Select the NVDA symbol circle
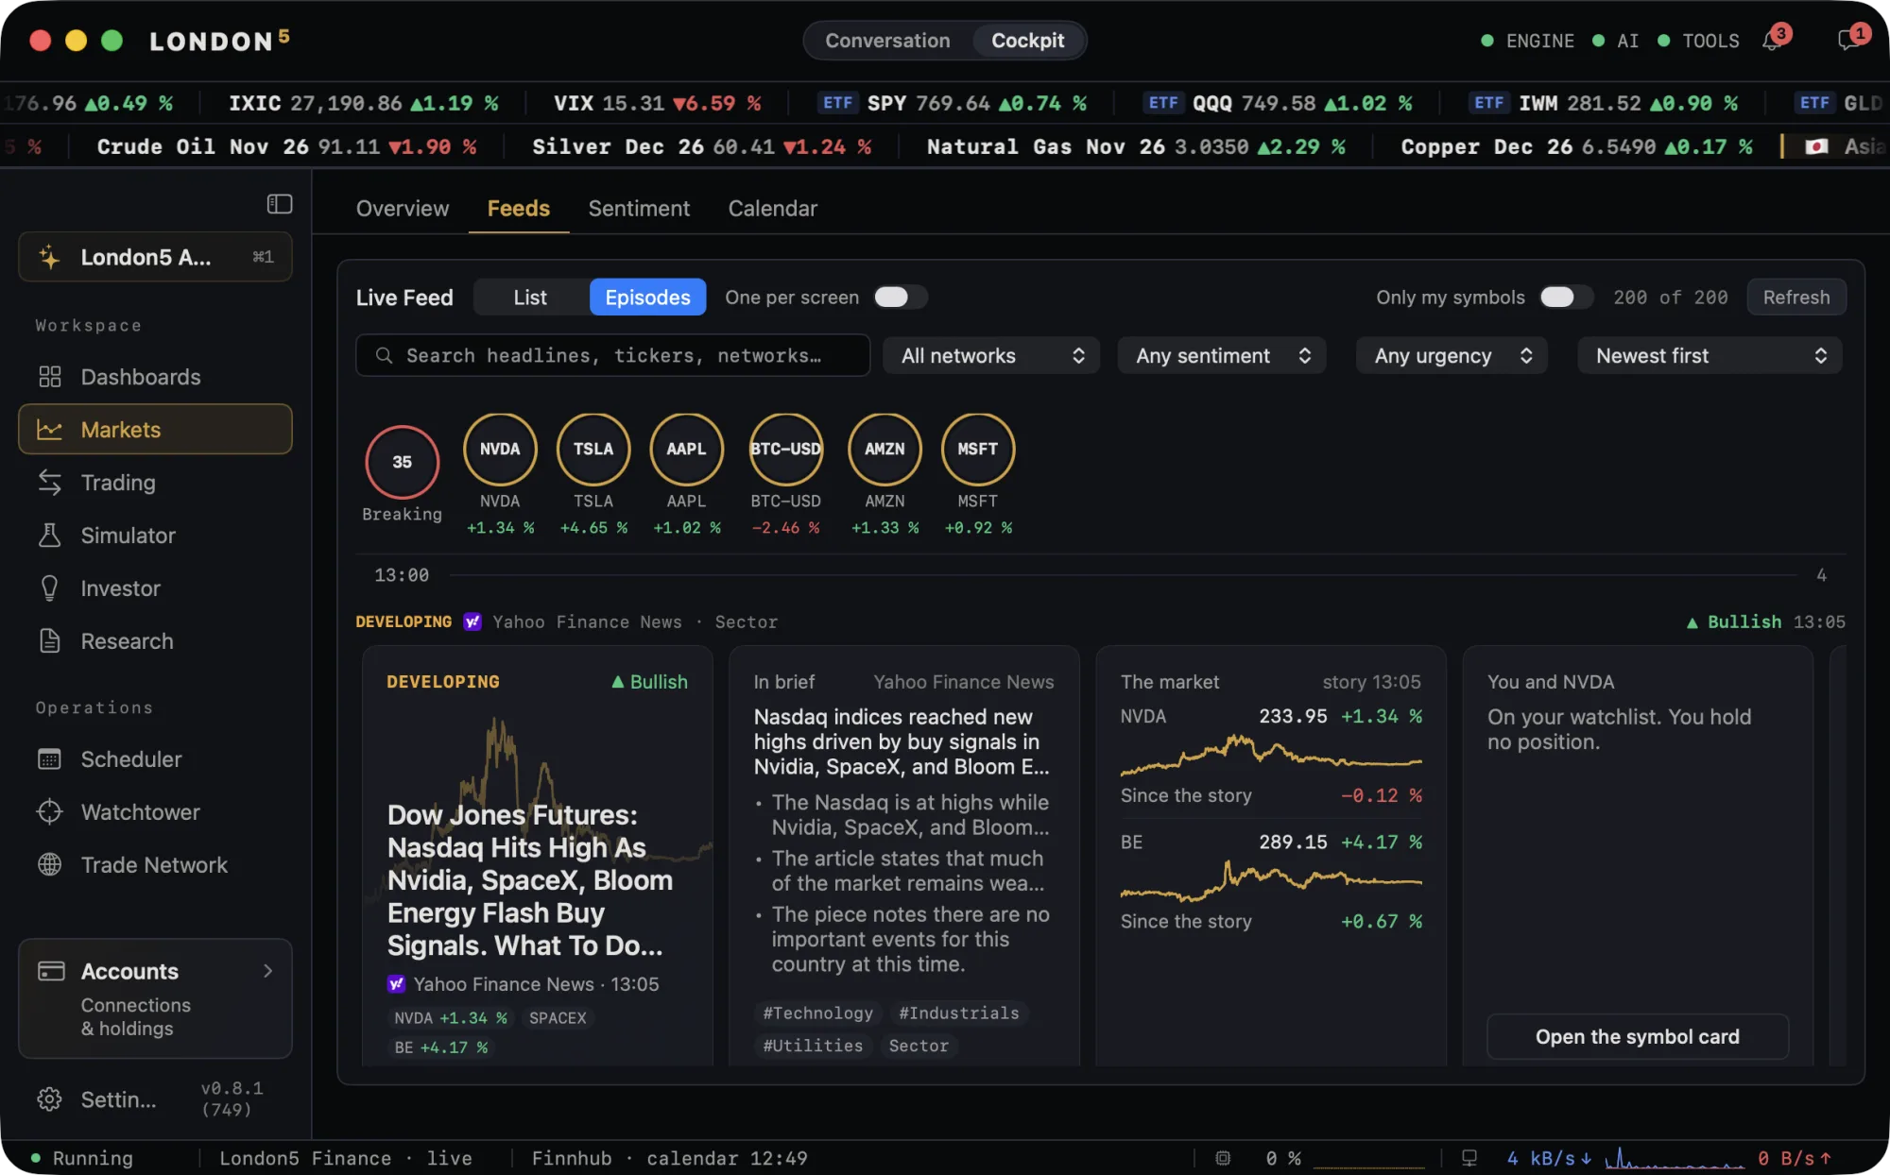The width and height of the screenshot is (1890, 1175). tap(500, 450)
